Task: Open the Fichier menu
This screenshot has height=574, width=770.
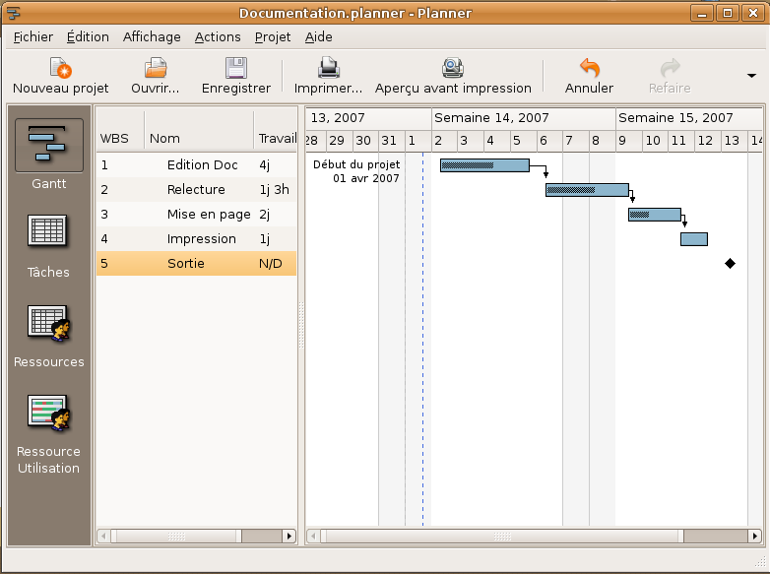Action: 33,36
